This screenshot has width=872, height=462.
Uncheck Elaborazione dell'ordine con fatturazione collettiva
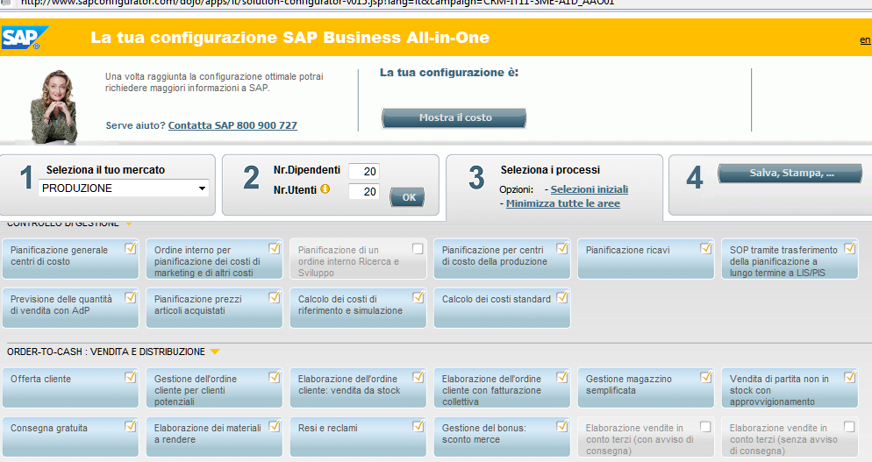click(561, 378)
